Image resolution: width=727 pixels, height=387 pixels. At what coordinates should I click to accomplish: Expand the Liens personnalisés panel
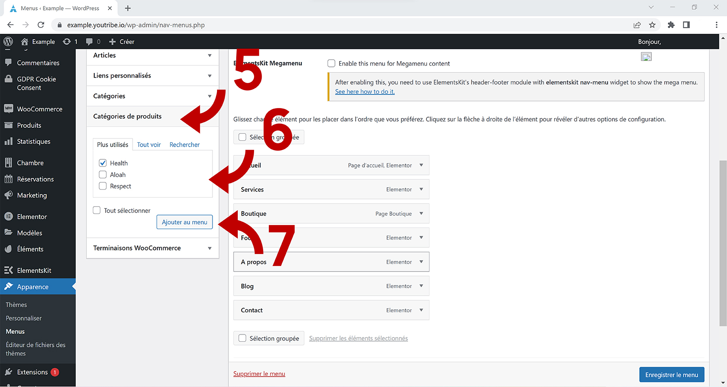click(x=210, y=75)
